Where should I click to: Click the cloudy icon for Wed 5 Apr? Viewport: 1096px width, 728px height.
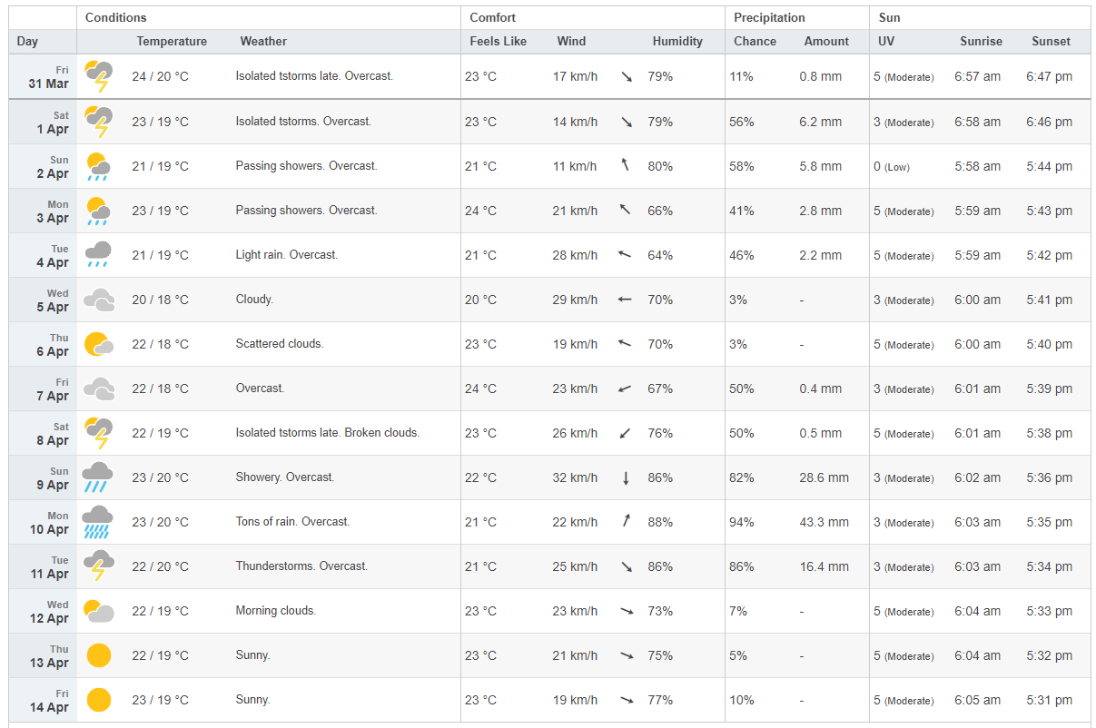pyautogui.click(x=98, y=300)
